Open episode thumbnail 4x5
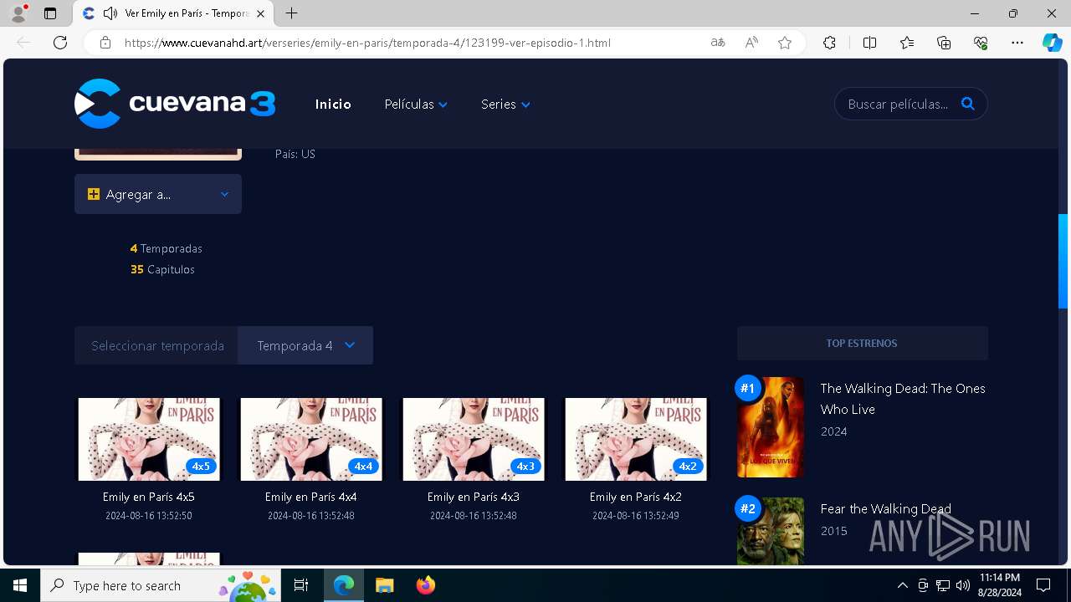 149,439
